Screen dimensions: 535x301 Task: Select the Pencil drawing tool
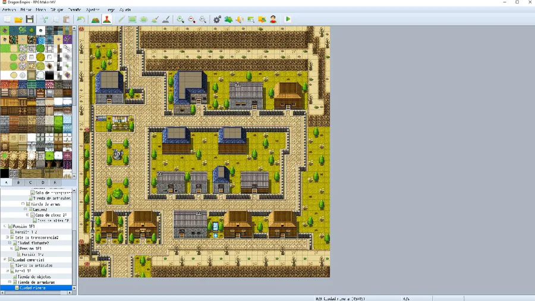point(121,20)
